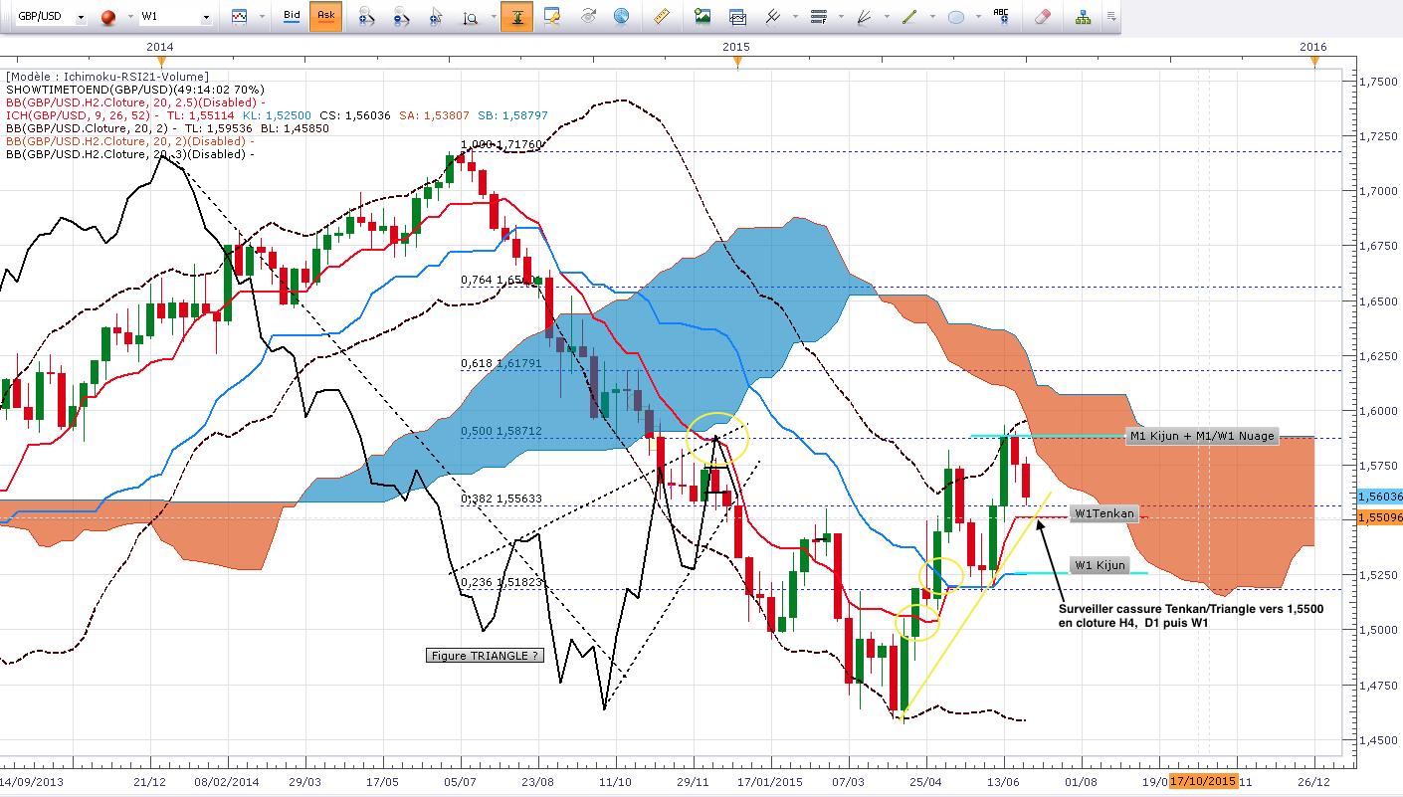1403x797 pixels.
Task: Click the SHOWTIMETOEND(GBP/USD) indicator line
Action: click(x=135, y=89)
